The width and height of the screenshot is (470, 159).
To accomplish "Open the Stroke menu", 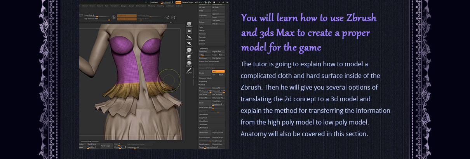I will point(92,6).
